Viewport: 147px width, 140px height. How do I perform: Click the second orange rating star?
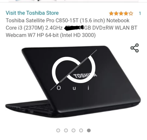click(116, 14)
